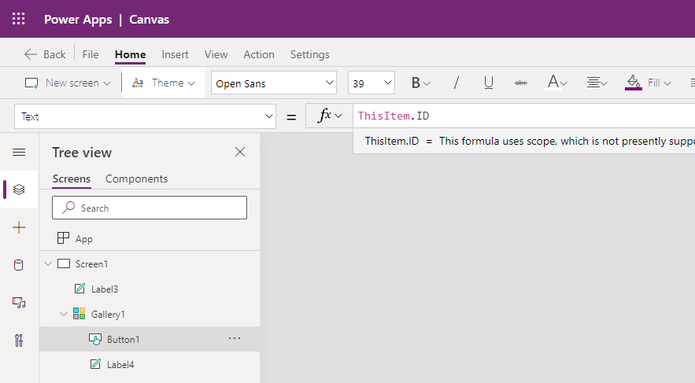Toggle Bold formatting
Viewport: 695px width, 383px height.
(416, 83)
